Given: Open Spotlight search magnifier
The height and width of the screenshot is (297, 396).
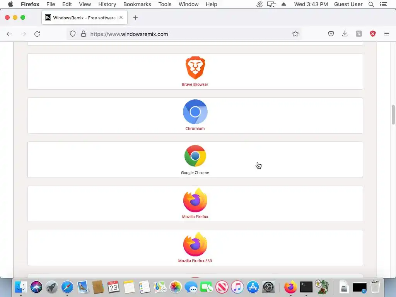Looking at the screenshot, I should 371,4.
